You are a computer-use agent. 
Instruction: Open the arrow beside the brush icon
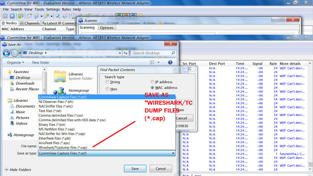[52, 16]
